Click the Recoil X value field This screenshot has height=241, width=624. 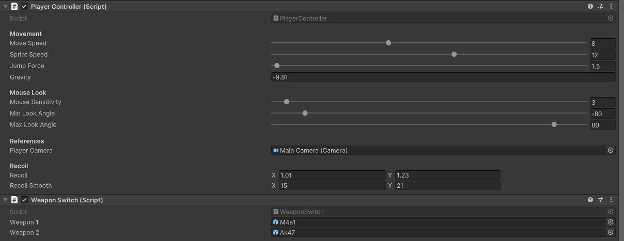(332, 175)
